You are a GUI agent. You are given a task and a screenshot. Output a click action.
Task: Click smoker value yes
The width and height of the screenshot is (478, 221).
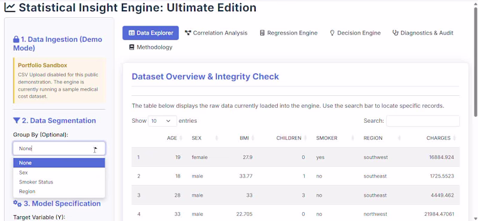[x=320, y=157]
